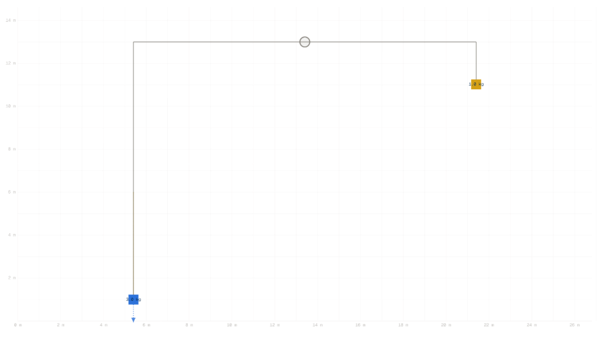Click the horizontal axis label 20 m
Viewport: 599px width, 337px height.
(446, 325)
